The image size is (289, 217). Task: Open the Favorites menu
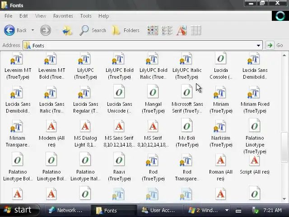point(63,16)
